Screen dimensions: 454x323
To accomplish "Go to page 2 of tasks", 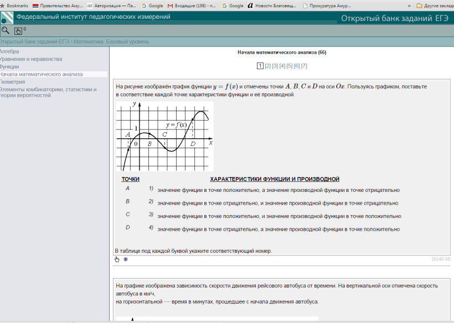I will pyautogui.click(x=268, y=66).
